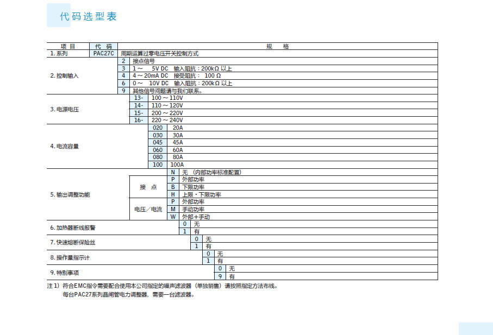Click the 1.系列 row label

point(59,53)
